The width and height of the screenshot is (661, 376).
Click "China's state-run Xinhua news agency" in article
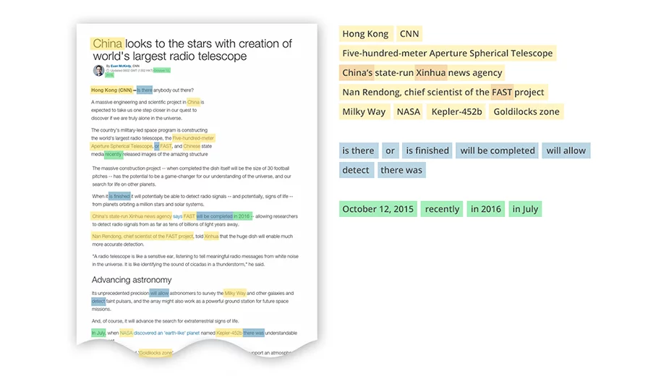(x=132, y=216)
